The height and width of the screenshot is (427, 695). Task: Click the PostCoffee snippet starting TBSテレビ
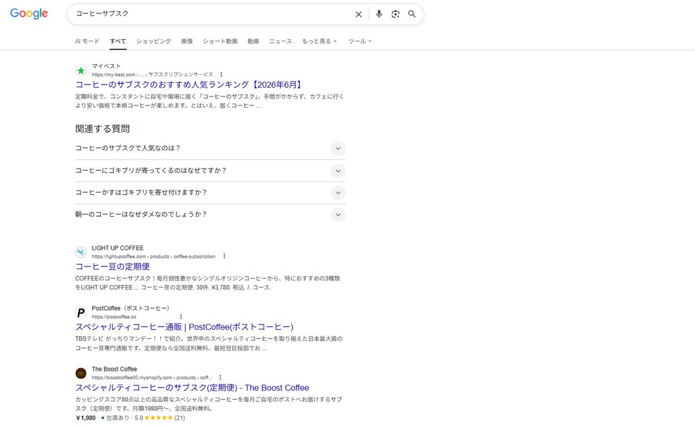[210, 344]
